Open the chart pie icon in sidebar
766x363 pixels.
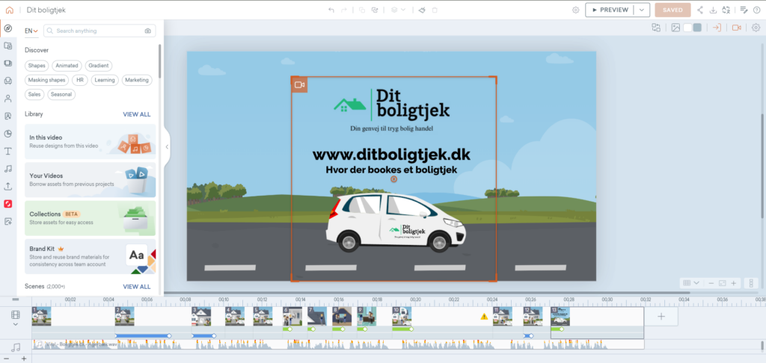[7, 134]
